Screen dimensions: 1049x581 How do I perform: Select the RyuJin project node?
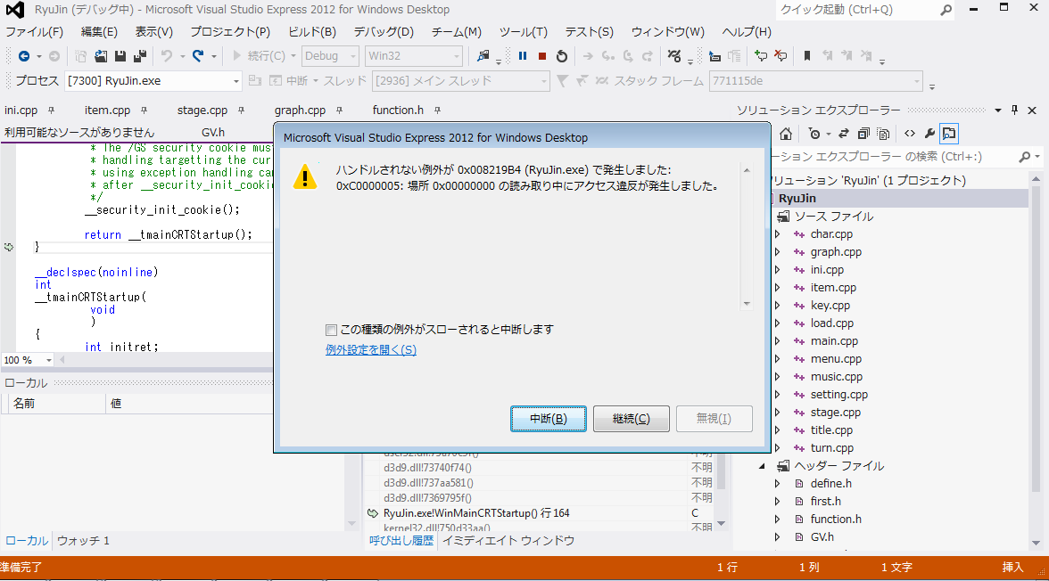797,199
